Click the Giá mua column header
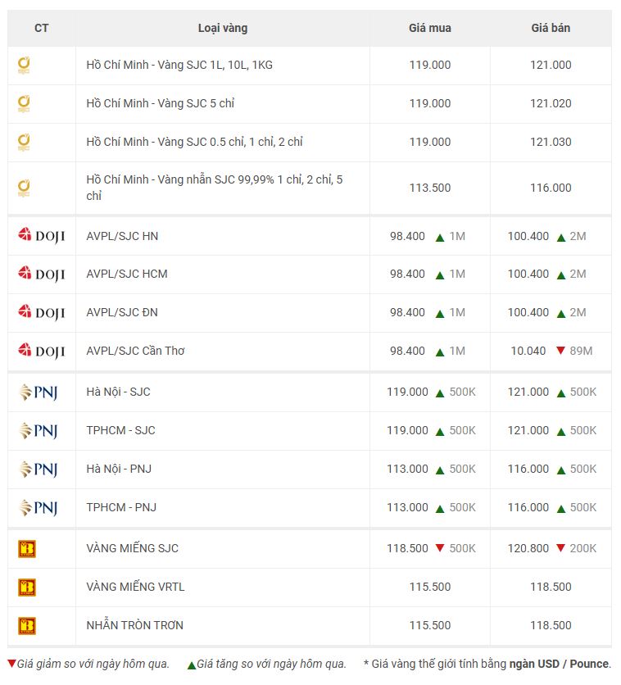Screen dimensions: 621x685 pyautogui.click(x=429, y=28)
